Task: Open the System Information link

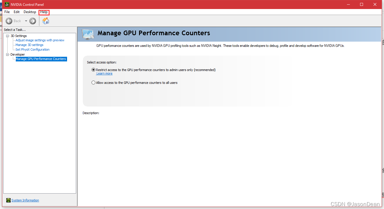Action: click(x=25, y=200)
